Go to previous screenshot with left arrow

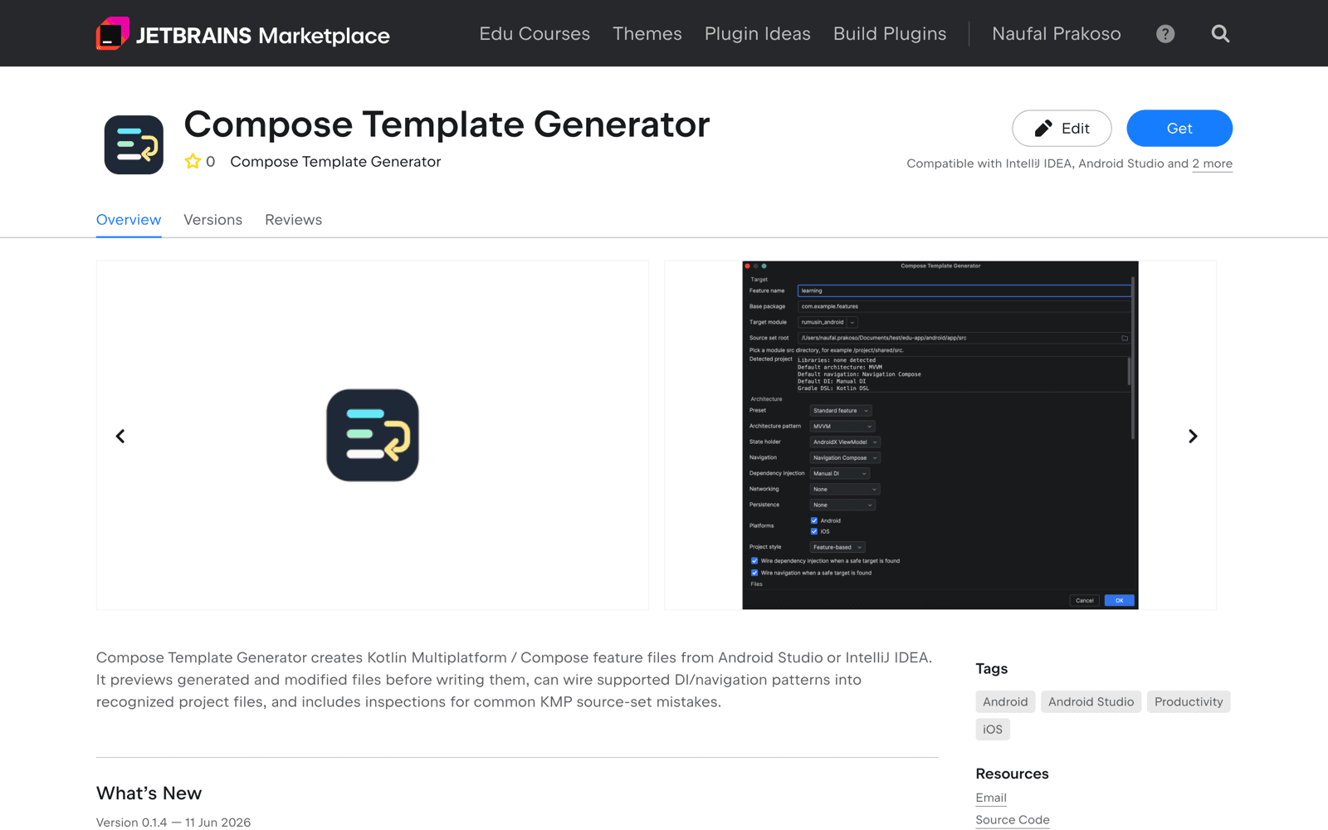(120, 436)
